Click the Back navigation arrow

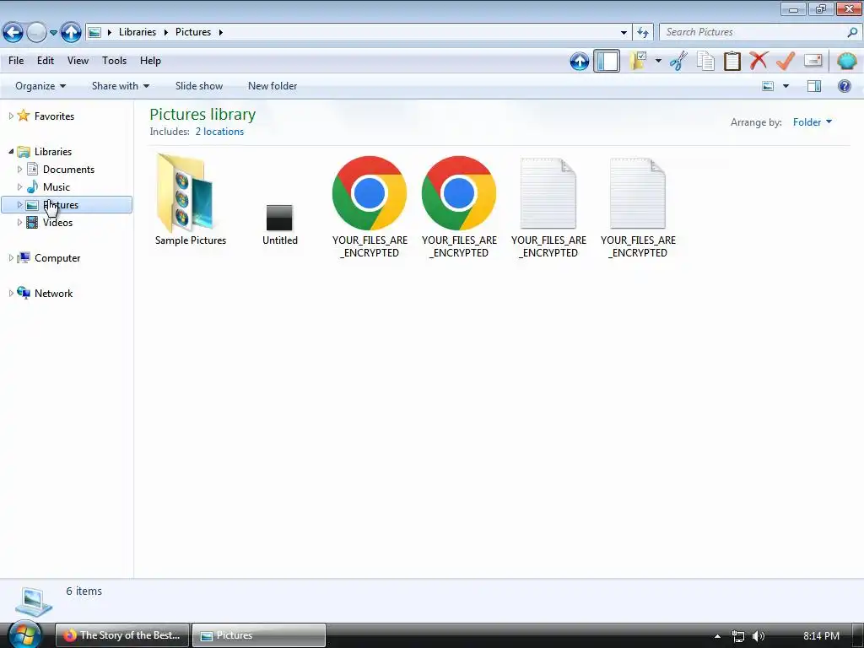(13, 33)
